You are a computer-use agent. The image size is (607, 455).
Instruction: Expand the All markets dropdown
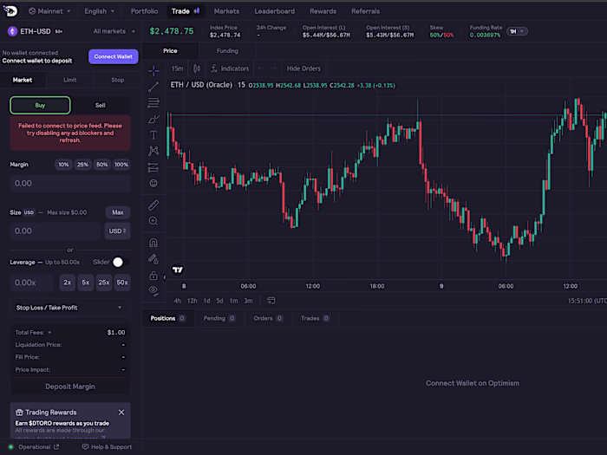click(x=114, y=31)
